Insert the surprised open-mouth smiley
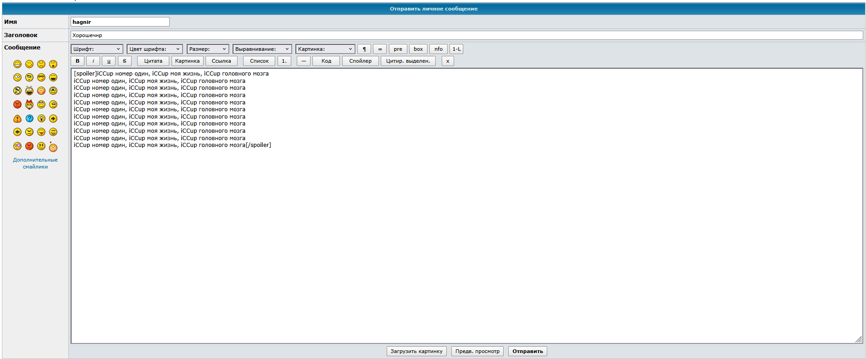 click(53, 64)
